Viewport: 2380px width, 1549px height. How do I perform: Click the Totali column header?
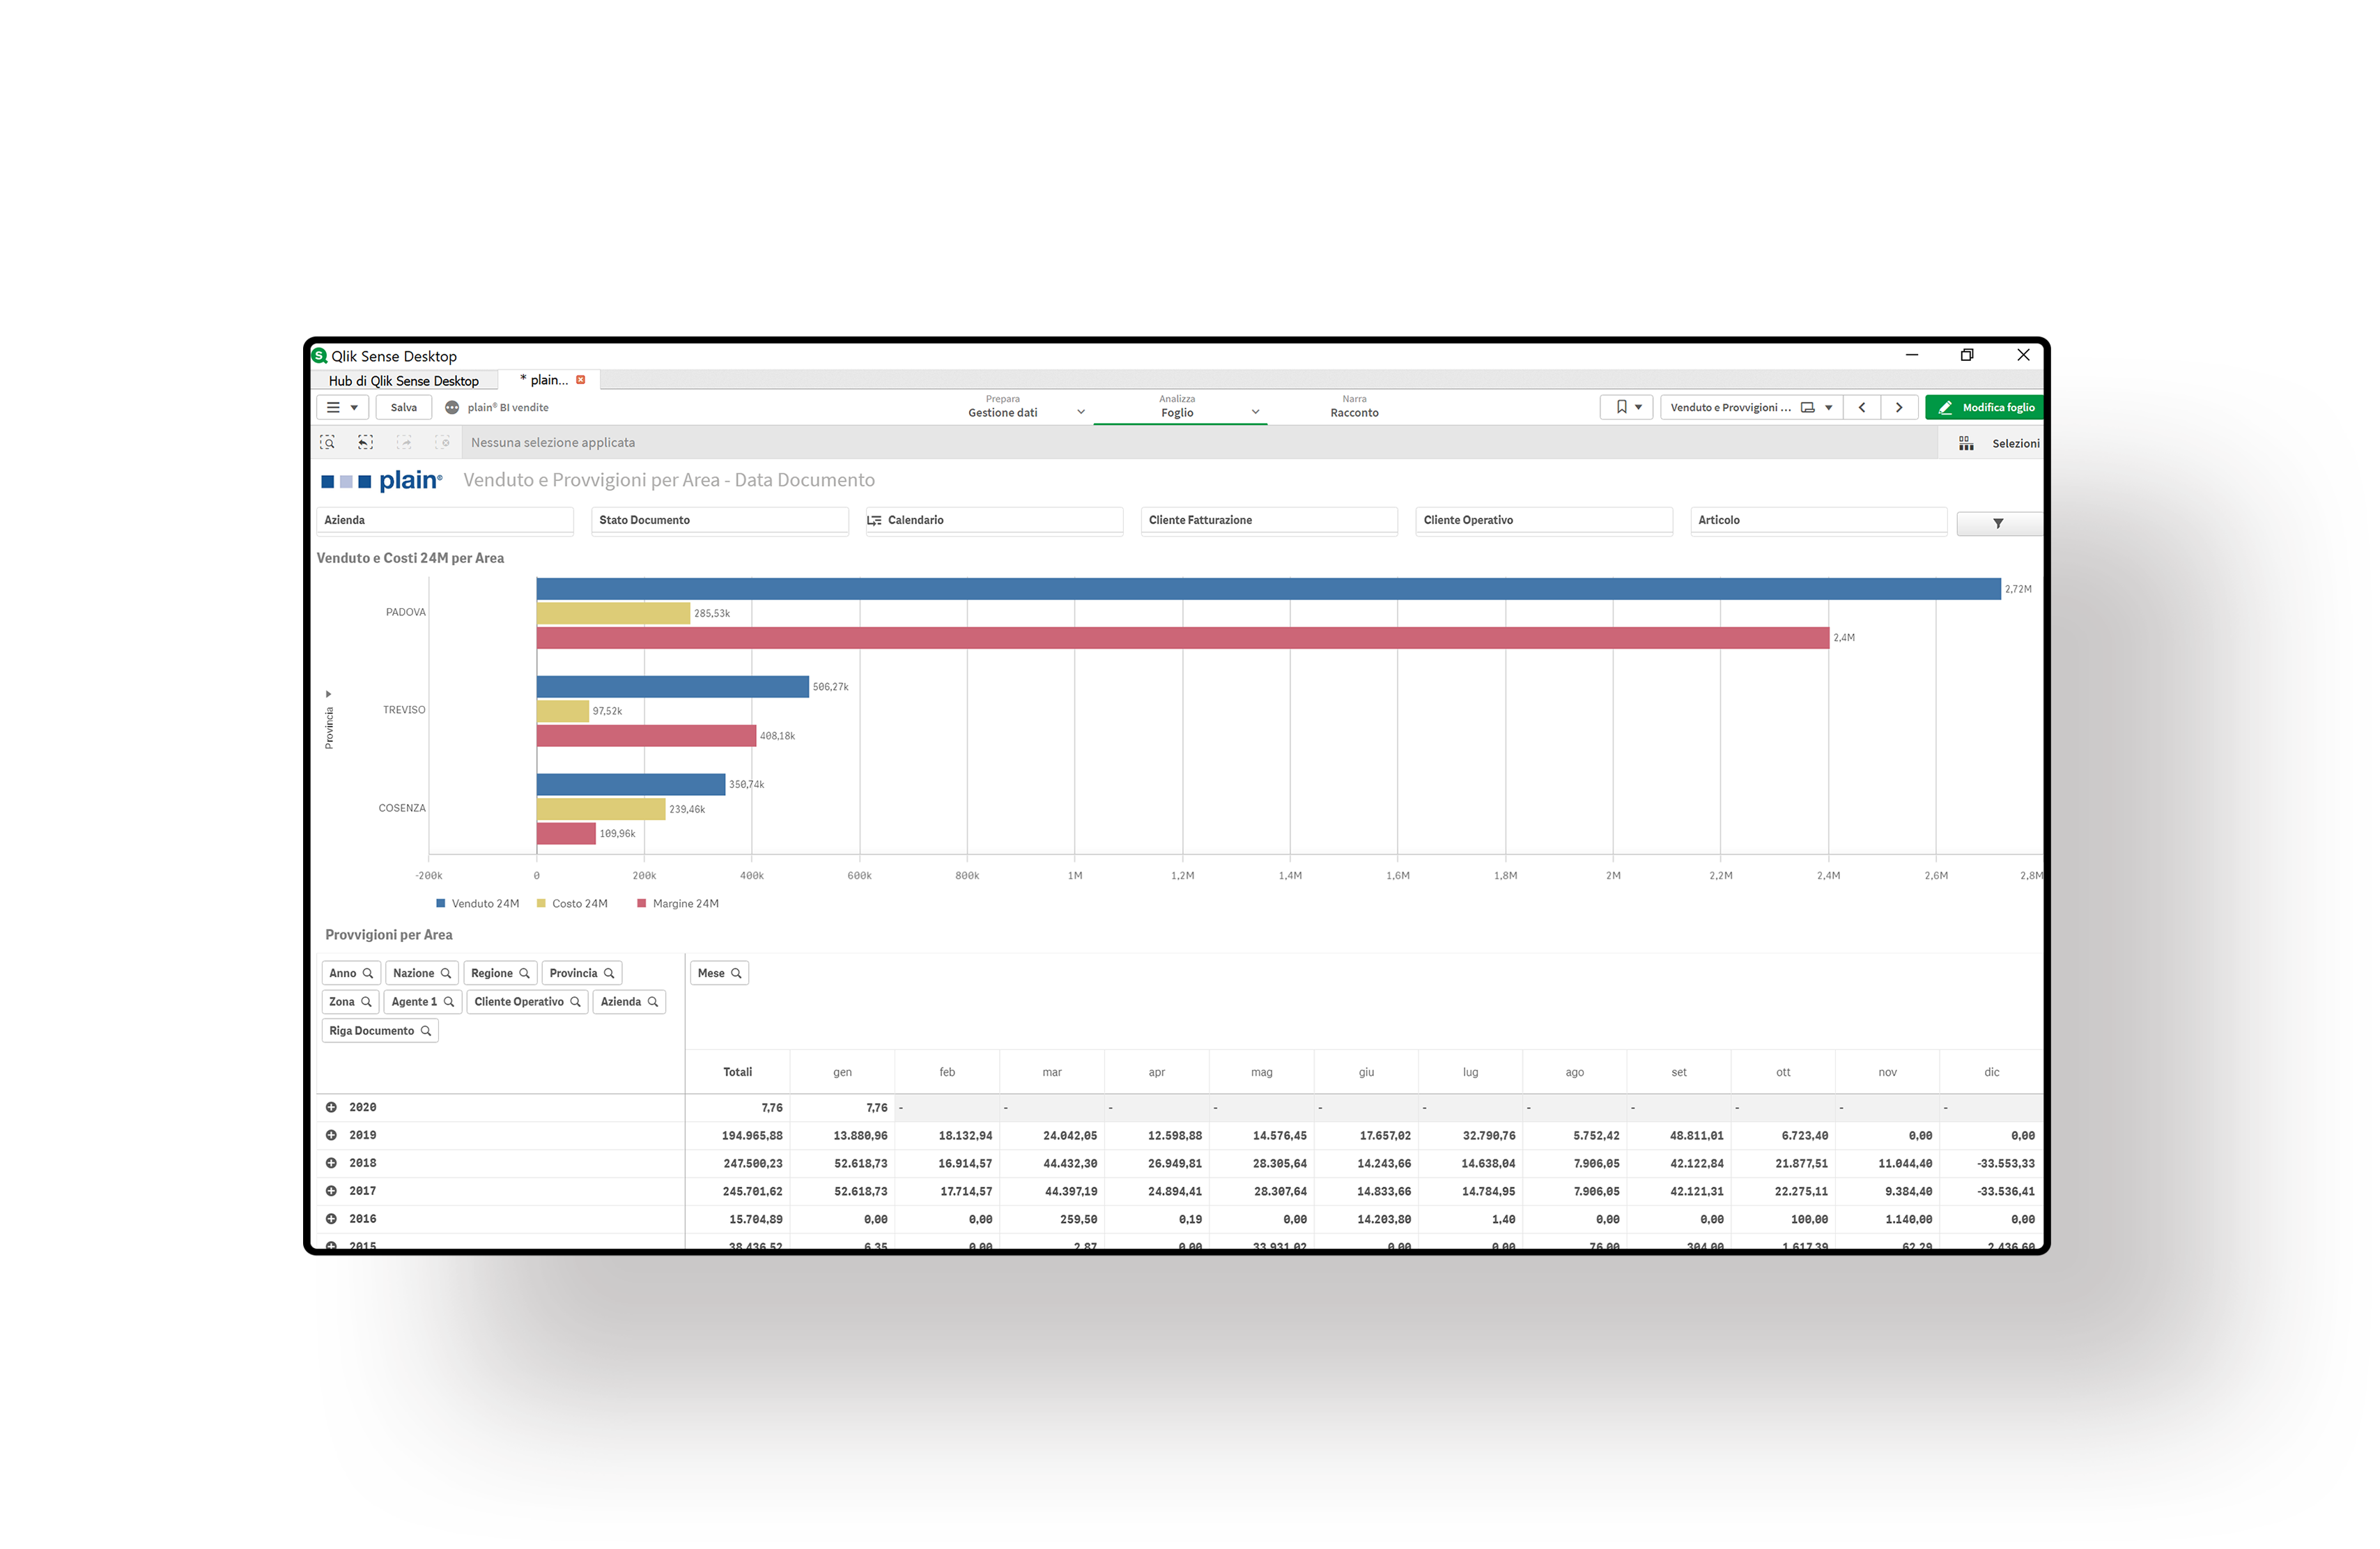point(738,1072)
